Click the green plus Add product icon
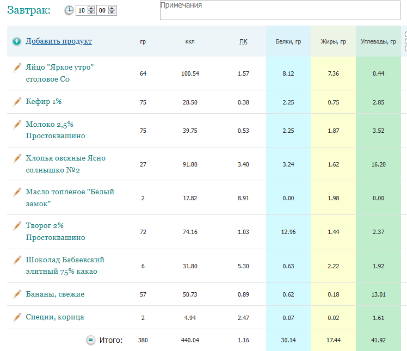The height and width of the screenshot is (351, 407). point(17,41)
